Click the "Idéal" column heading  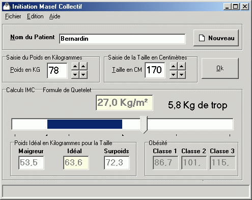(x=74, y=151)
